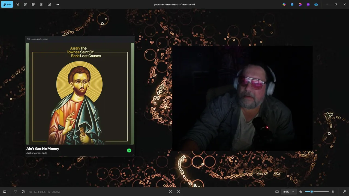The image size is (349, 196).
Task: Click the fit to window icon
Action: click(277, 192)
